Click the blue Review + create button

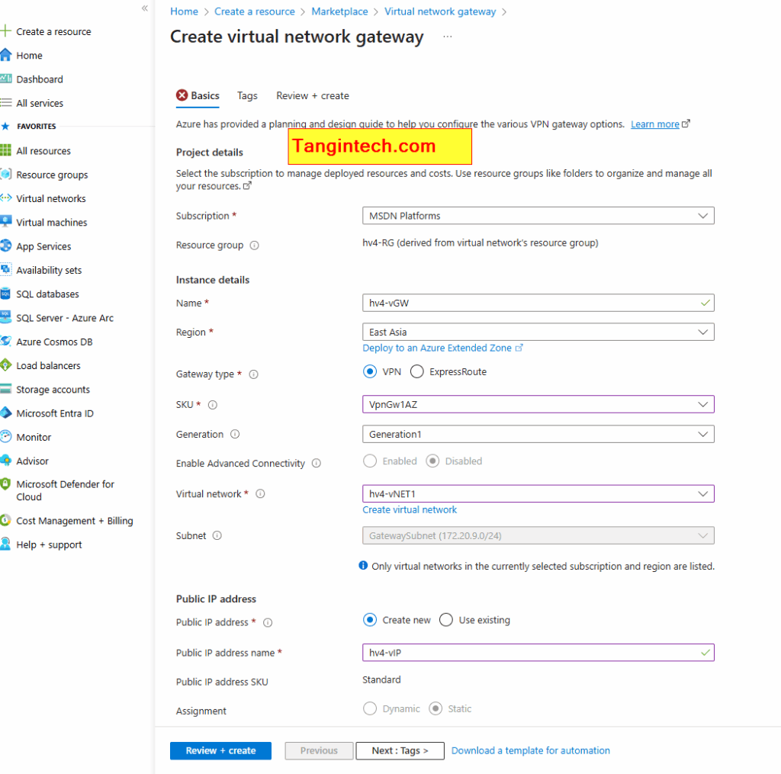click(x=220, y=750)
